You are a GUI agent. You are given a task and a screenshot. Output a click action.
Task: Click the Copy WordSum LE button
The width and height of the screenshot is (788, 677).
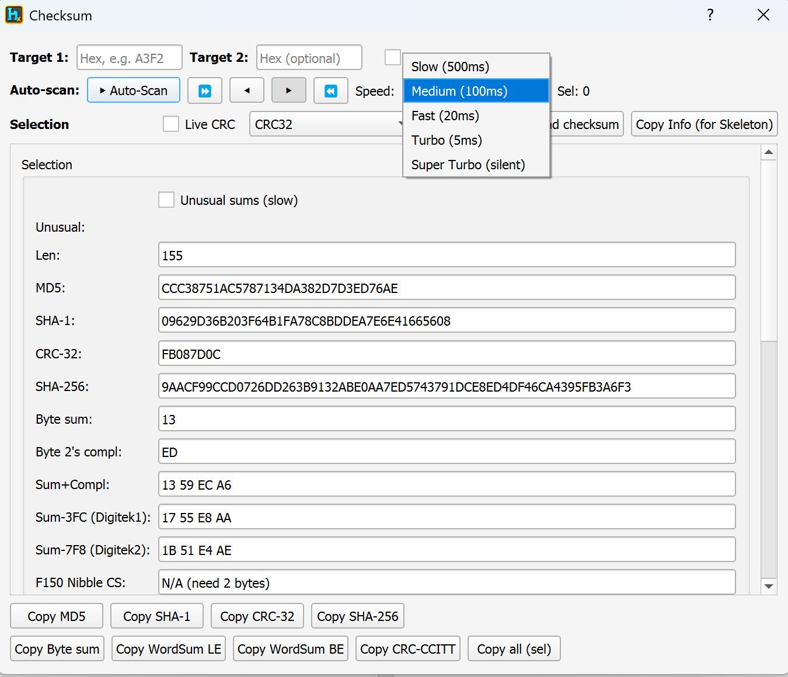(169, 648)
